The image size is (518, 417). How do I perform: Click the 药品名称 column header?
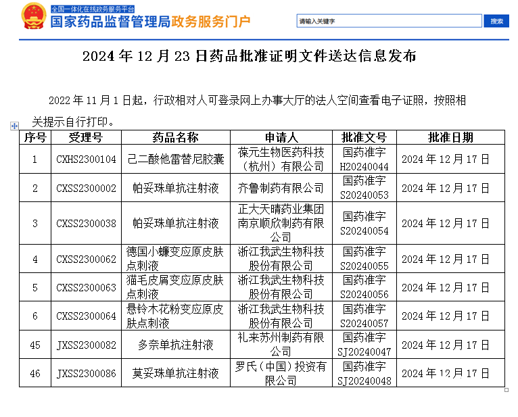pos(175,137)
